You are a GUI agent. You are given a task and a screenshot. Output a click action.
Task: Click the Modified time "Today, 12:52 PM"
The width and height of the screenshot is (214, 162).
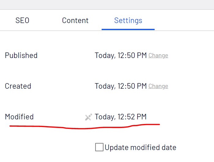click(121, 117)
